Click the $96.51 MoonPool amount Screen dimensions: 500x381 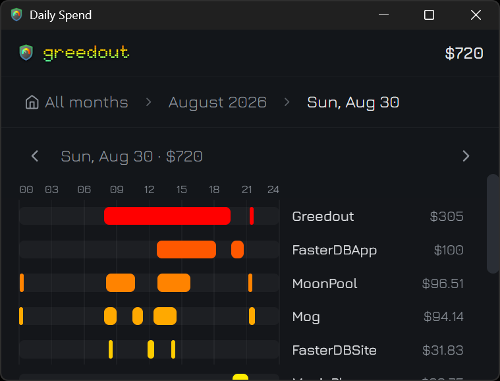pyautogui.click(x=443, y=283)
